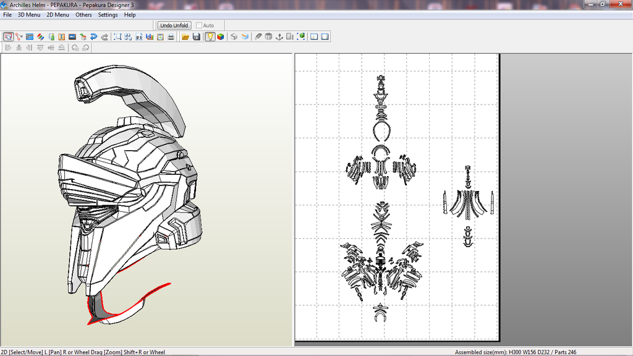Click the Print icon in the toolbar
633x356 pixels.
pos(170,37)
